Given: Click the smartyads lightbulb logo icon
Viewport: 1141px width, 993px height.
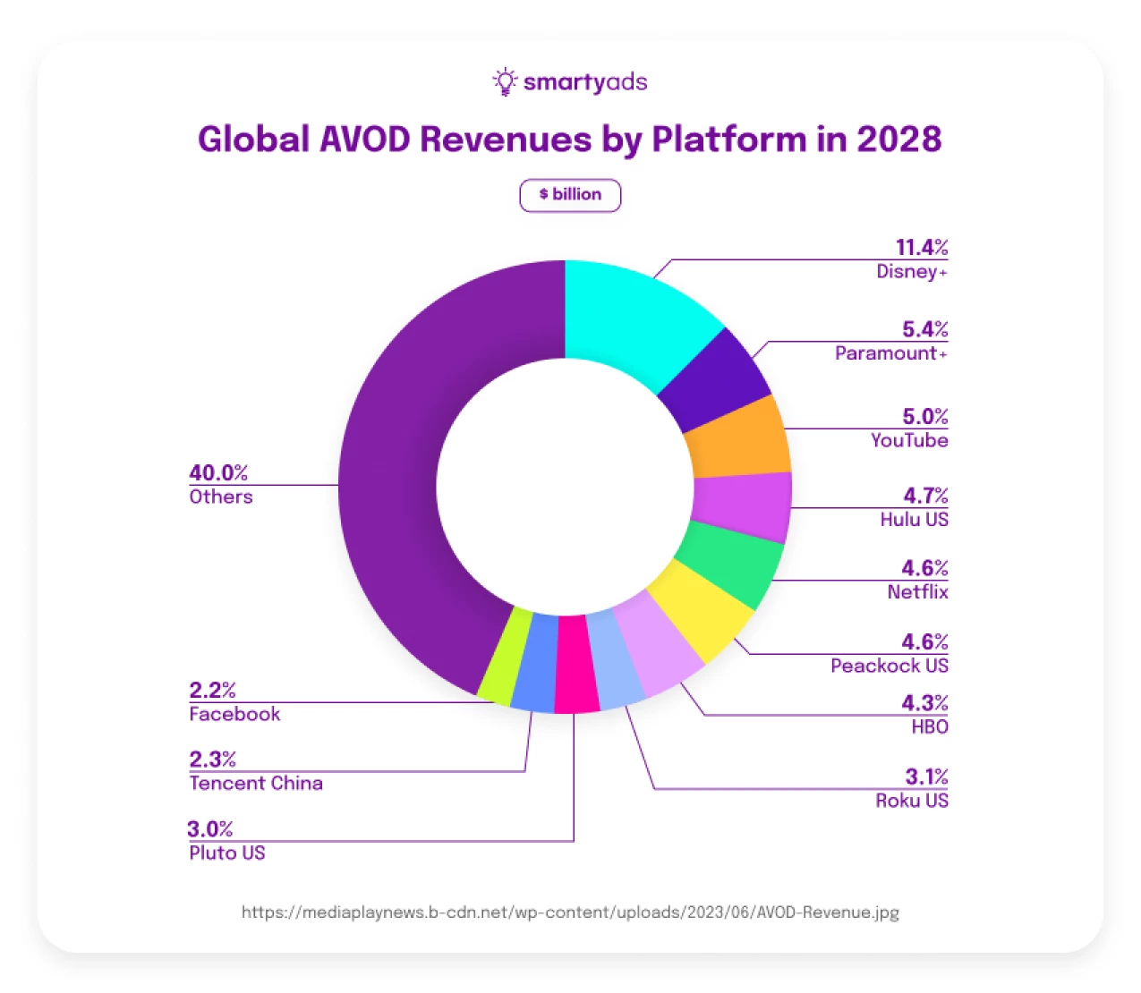Looking at the screenshot, I should [x=505, y=81].
